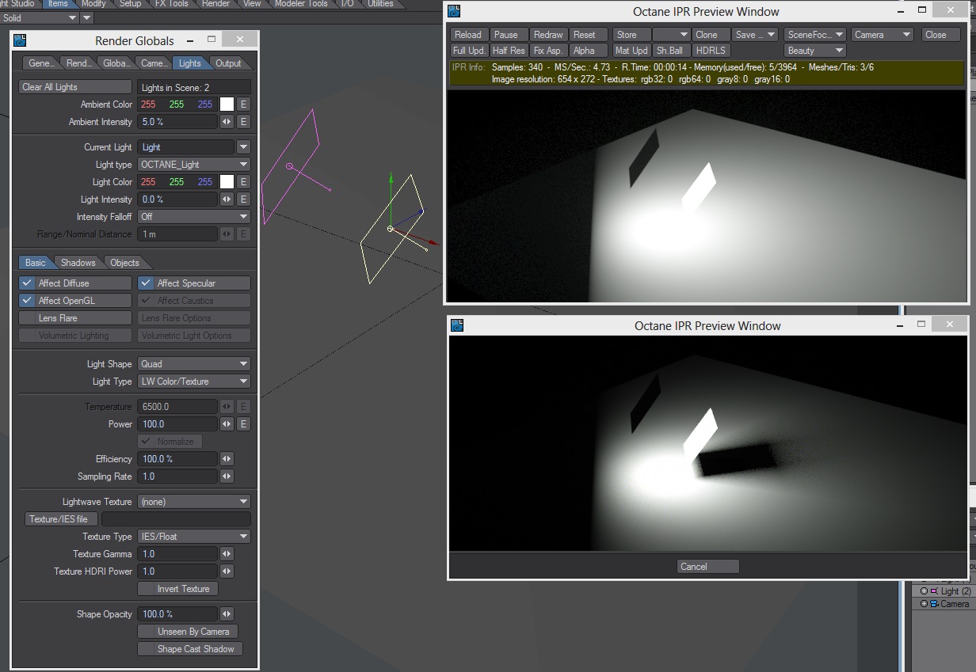976x672 pixels.
Task: Open the Current Light dropdown arrow
Action: [x=243, y=147]
